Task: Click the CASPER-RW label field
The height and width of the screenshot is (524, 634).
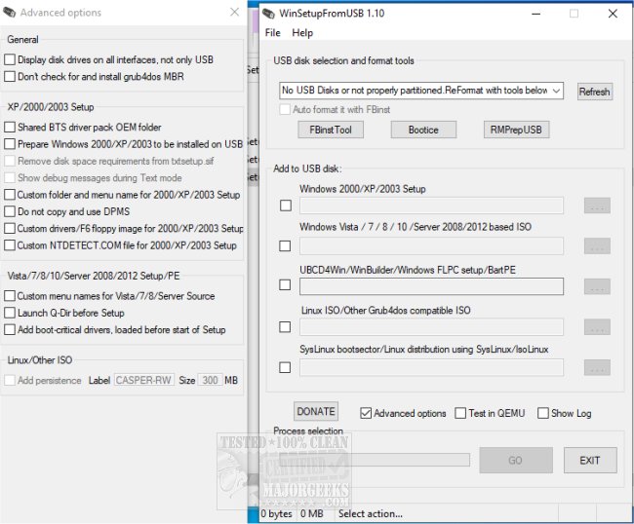Action: pyautogui.click(x=144, y=380)
